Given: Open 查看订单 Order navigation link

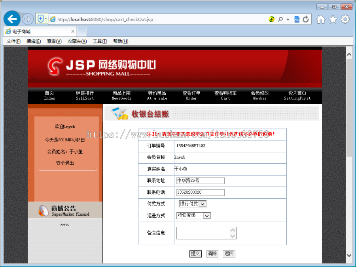Looking at the screenshot, I should click(x=191, y=95).
